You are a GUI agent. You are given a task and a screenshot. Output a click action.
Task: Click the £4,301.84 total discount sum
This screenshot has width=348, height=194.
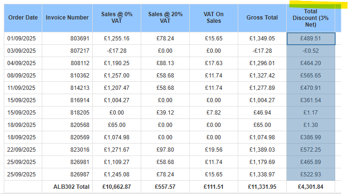[311, 187]
